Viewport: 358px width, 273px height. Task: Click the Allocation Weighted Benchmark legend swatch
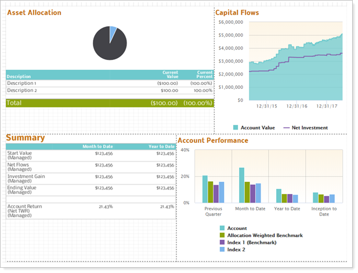click(x=222, y=235)
